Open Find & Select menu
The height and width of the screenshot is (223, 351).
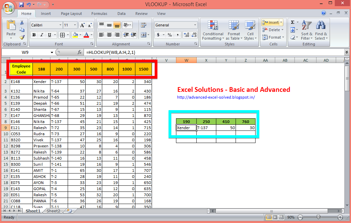click(x=321, y=30)
